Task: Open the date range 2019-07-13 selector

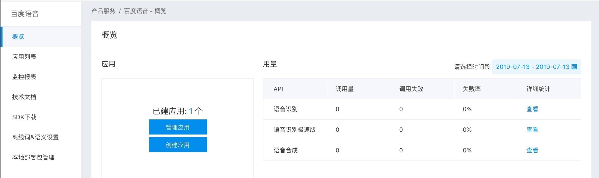Action: point(536,67)
